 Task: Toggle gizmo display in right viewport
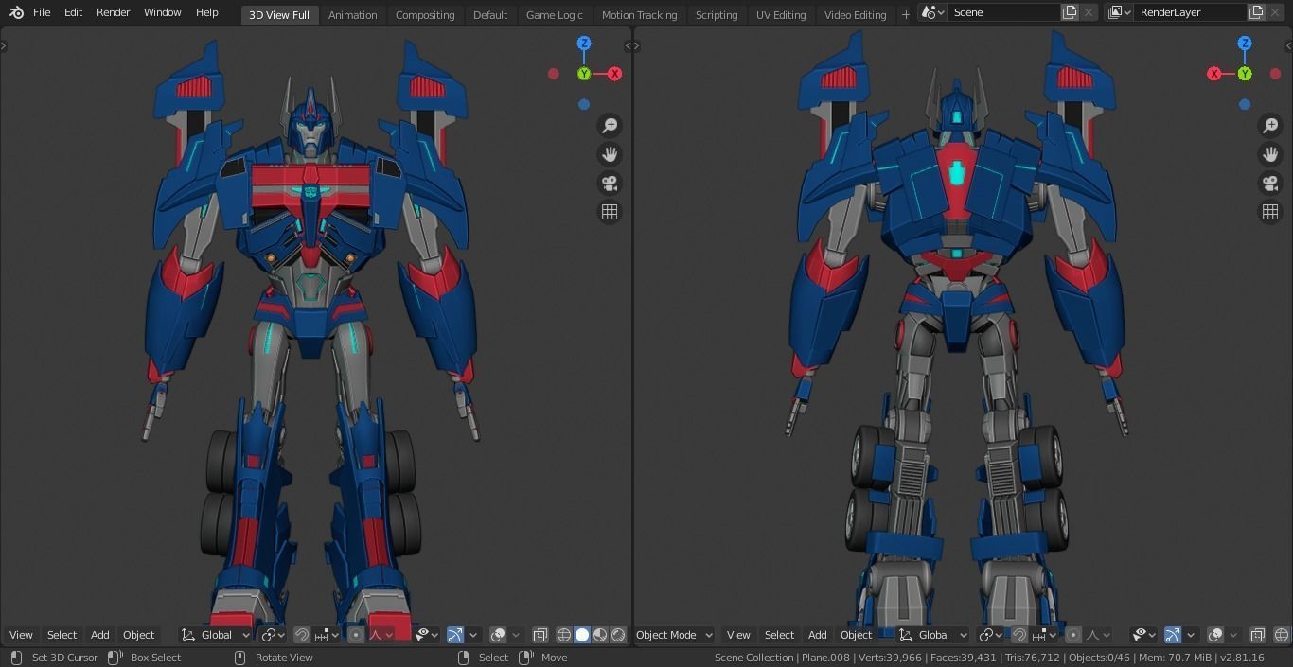click(1173, 635)
